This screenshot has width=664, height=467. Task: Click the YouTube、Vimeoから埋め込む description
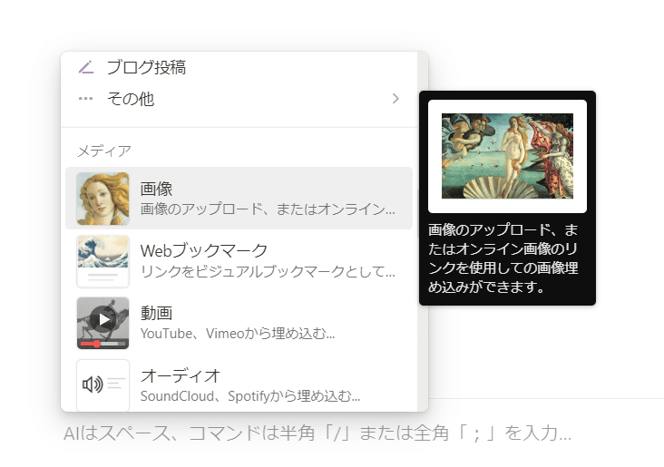tap(238, 334)
